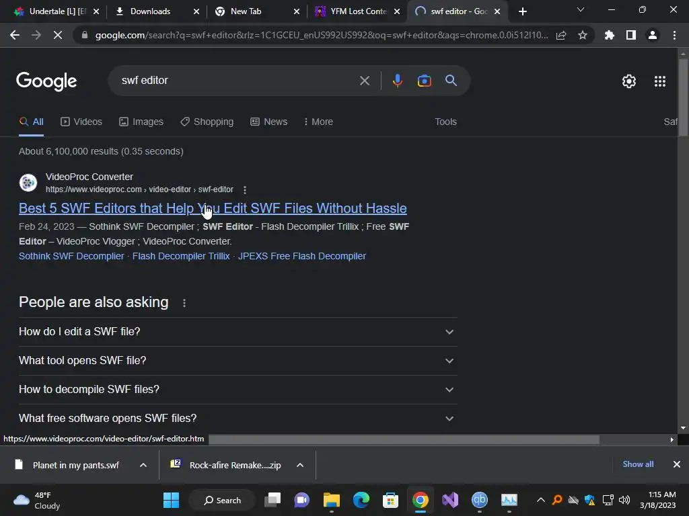Image resolution: width=689 pixels, height=516 pixels.
Task: Click the Google logo
Action: pos(46,81)
